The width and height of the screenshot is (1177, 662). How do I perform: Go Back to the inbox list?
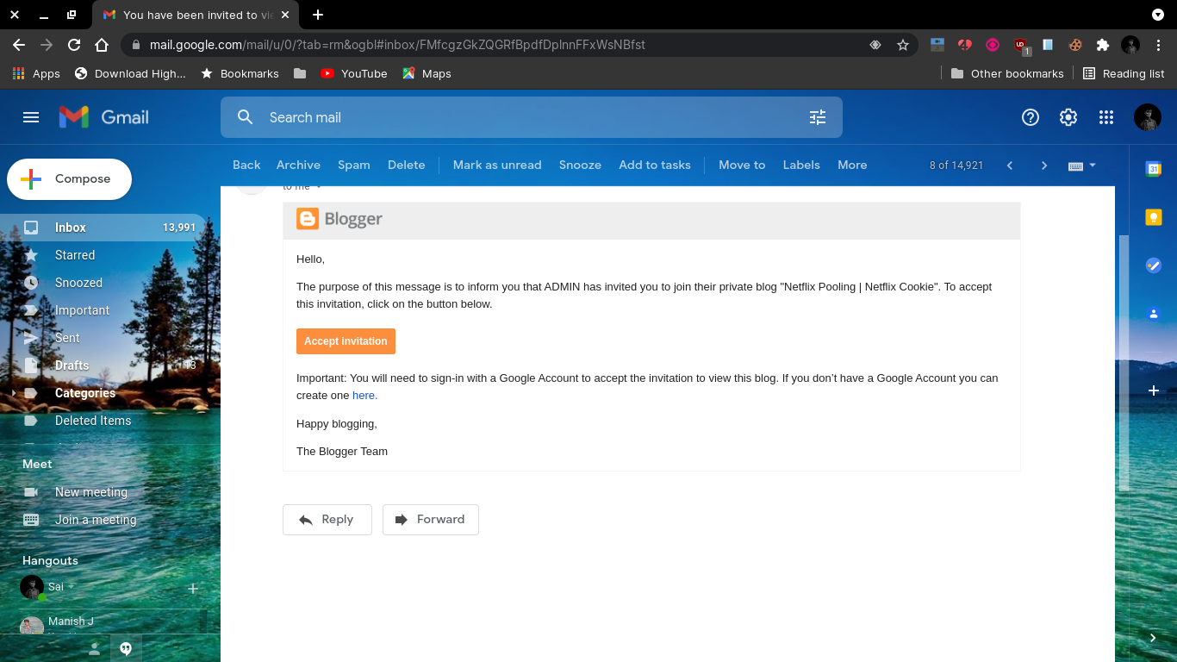tap(246, 165)
